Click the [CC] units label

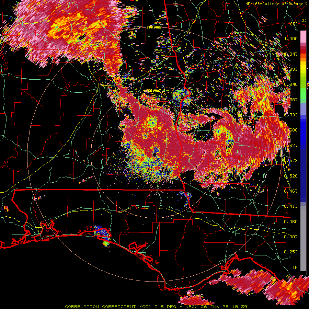[293, 24]
